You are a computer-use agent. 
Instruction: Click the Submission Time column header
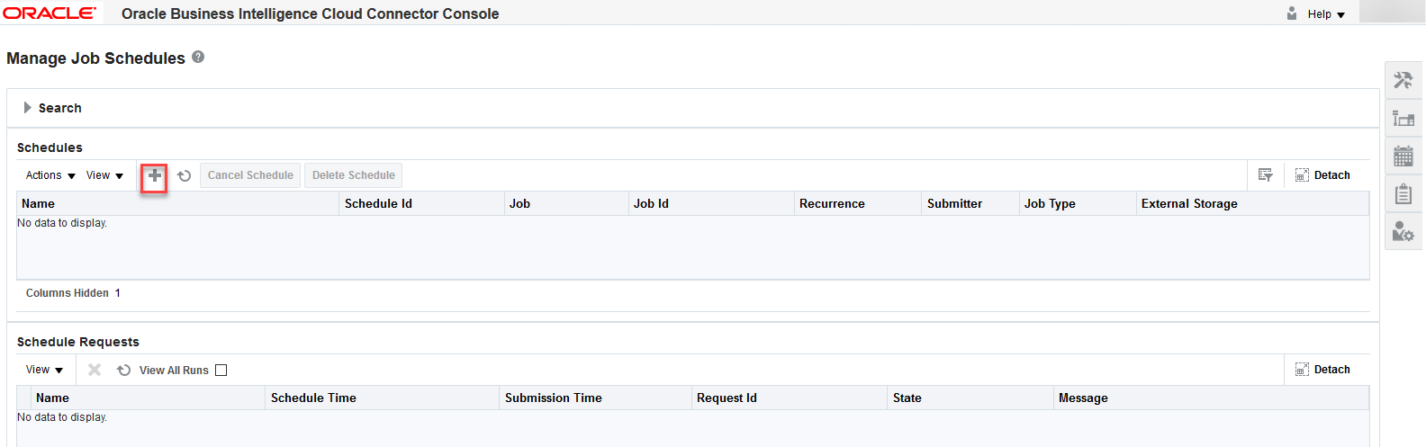point(553,398)
